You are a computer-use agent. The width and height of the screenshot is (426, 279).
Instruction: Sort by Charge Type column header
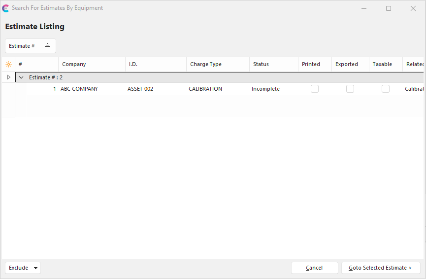point(206,64)
